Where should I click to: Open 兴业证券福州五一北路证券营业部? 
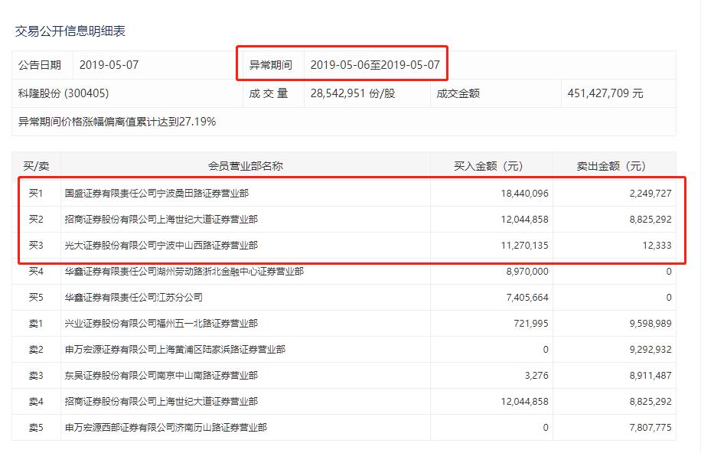pyautogui.click(x=161, y=324)
